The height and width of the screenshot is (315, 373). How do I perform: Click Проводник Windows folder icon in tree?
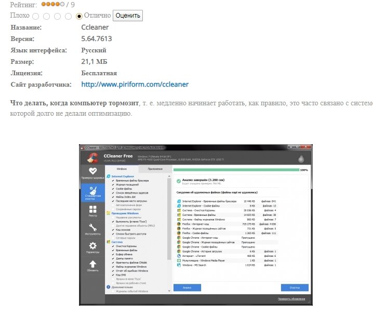[108, 213]
